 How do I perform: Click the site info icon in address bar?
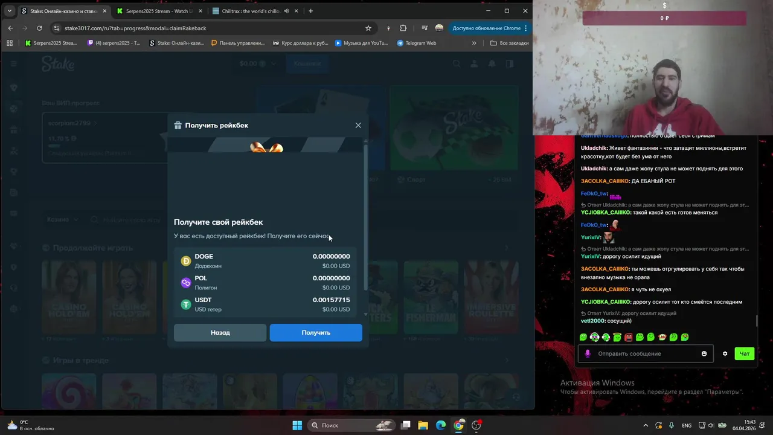57,28
